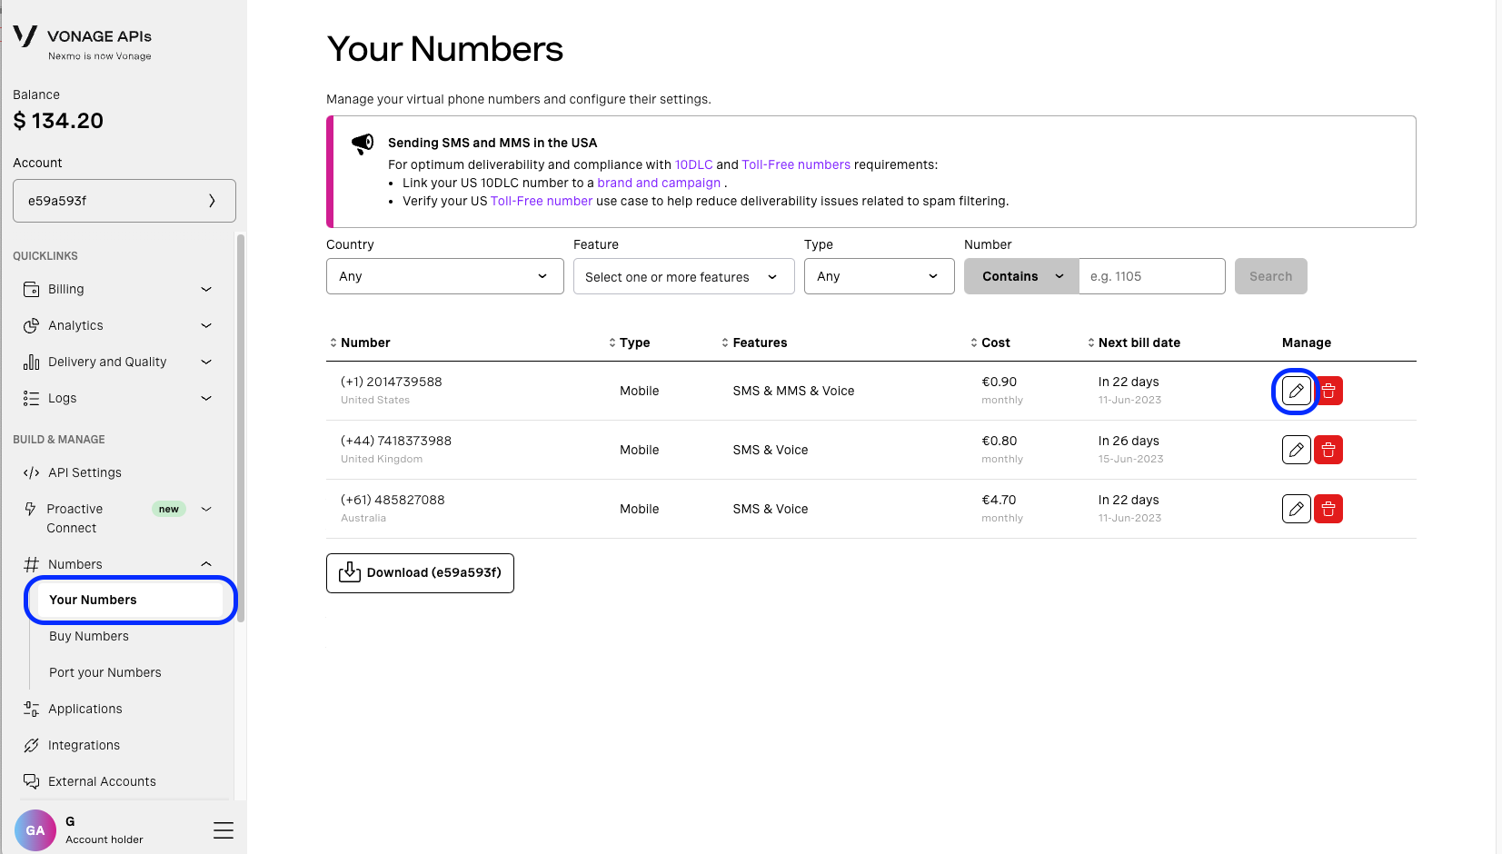Screen dimensions: 1502x854
Task: Delete the Australia number (+61) 485827088
Action: (1328, 509)
